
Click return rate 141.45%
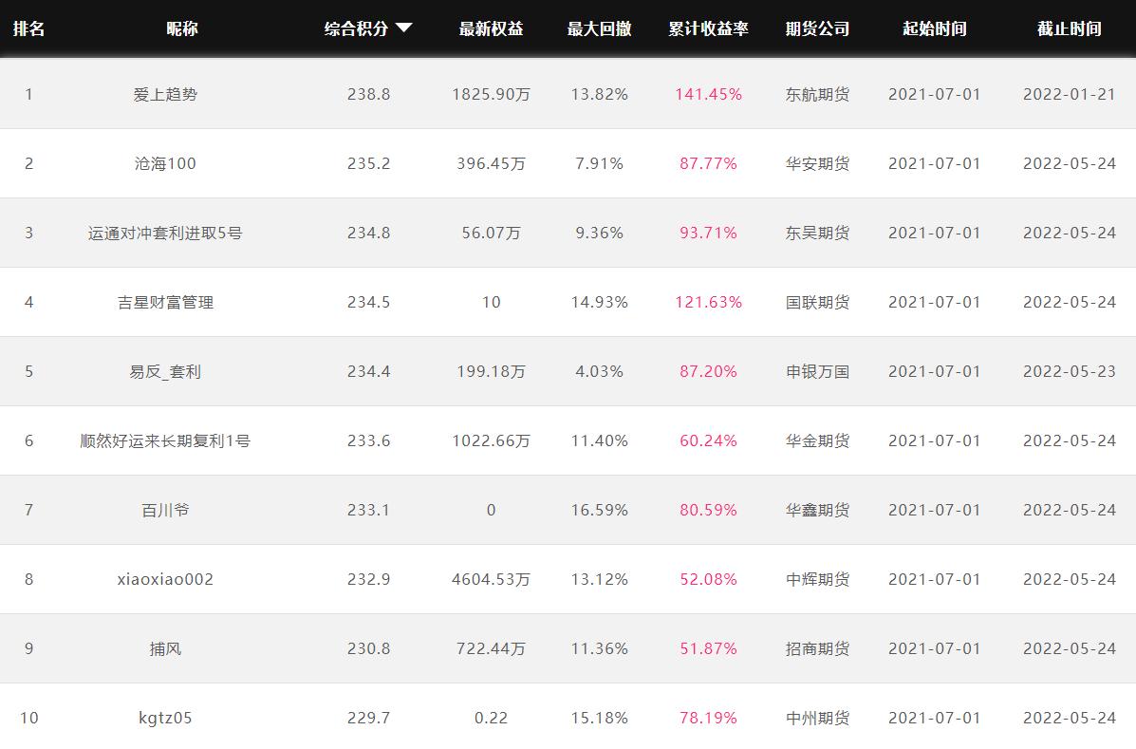tap(709, 94)
